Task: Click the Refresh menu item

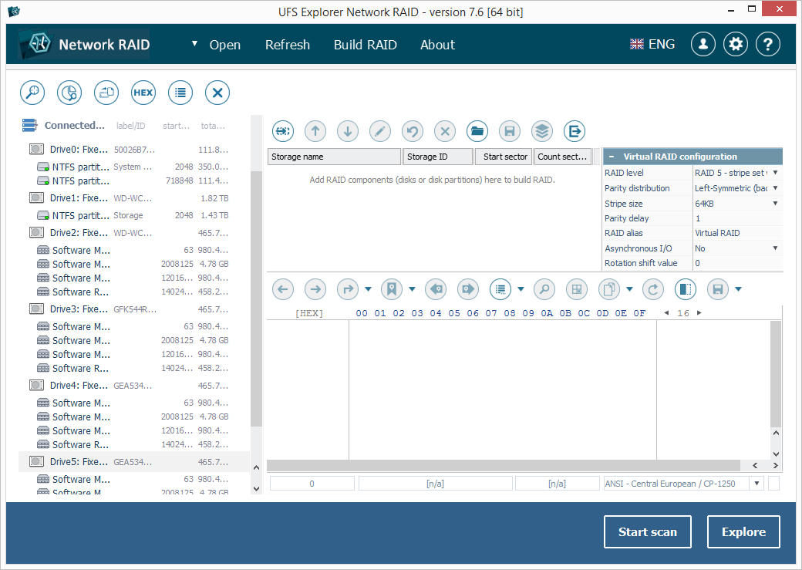Action: click(288, 45)
